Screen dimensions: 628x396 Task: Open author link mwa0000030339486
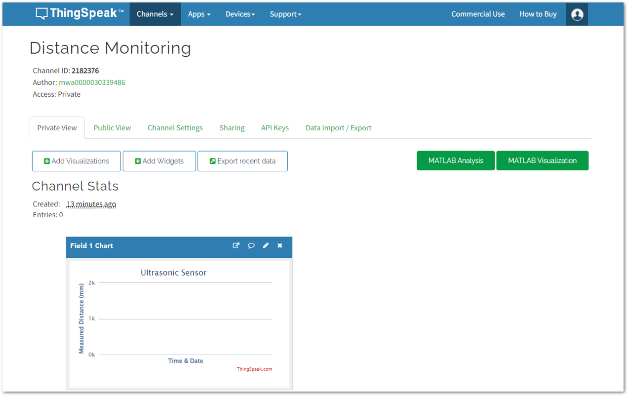click(92, 82)
